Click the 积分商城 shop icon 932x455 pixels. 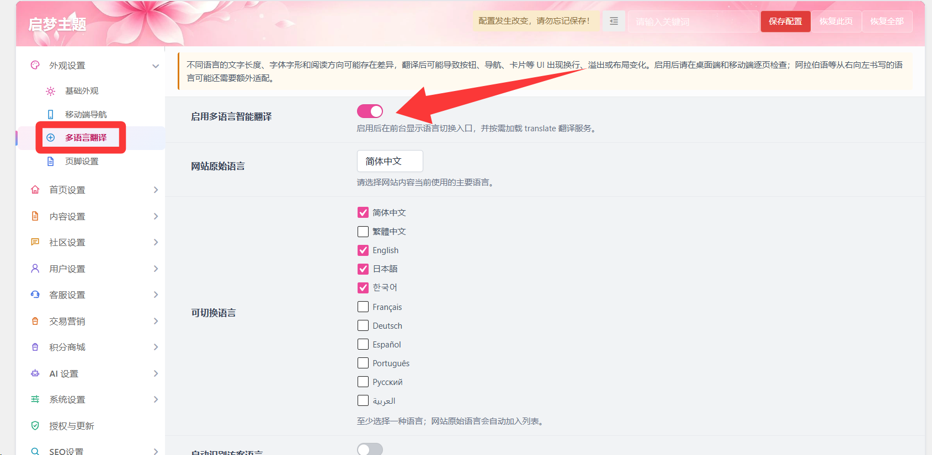click(35, 347)
